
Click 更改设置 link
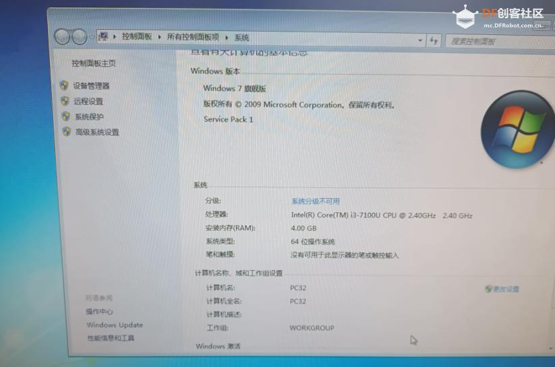506,289
